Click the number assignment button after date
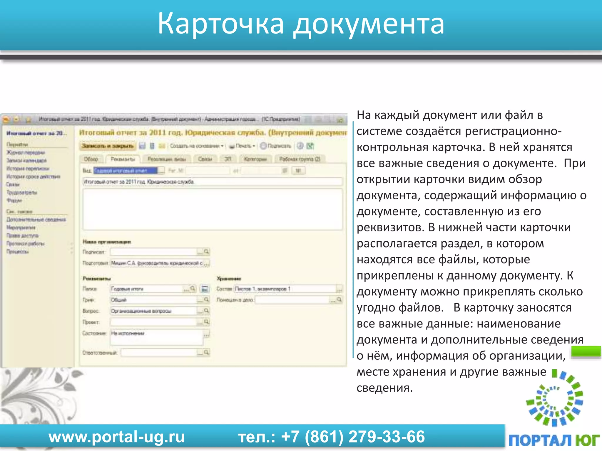The image size is (602, 451). pyautogui.click(x=298, y=171)
